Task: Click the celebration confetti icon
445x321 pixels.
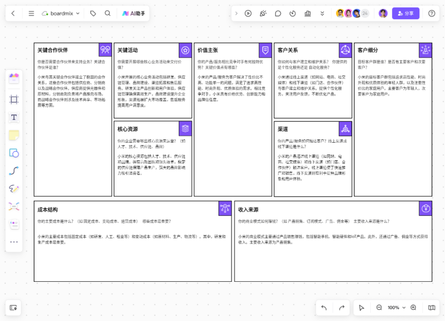Action: tap(263, 13)
